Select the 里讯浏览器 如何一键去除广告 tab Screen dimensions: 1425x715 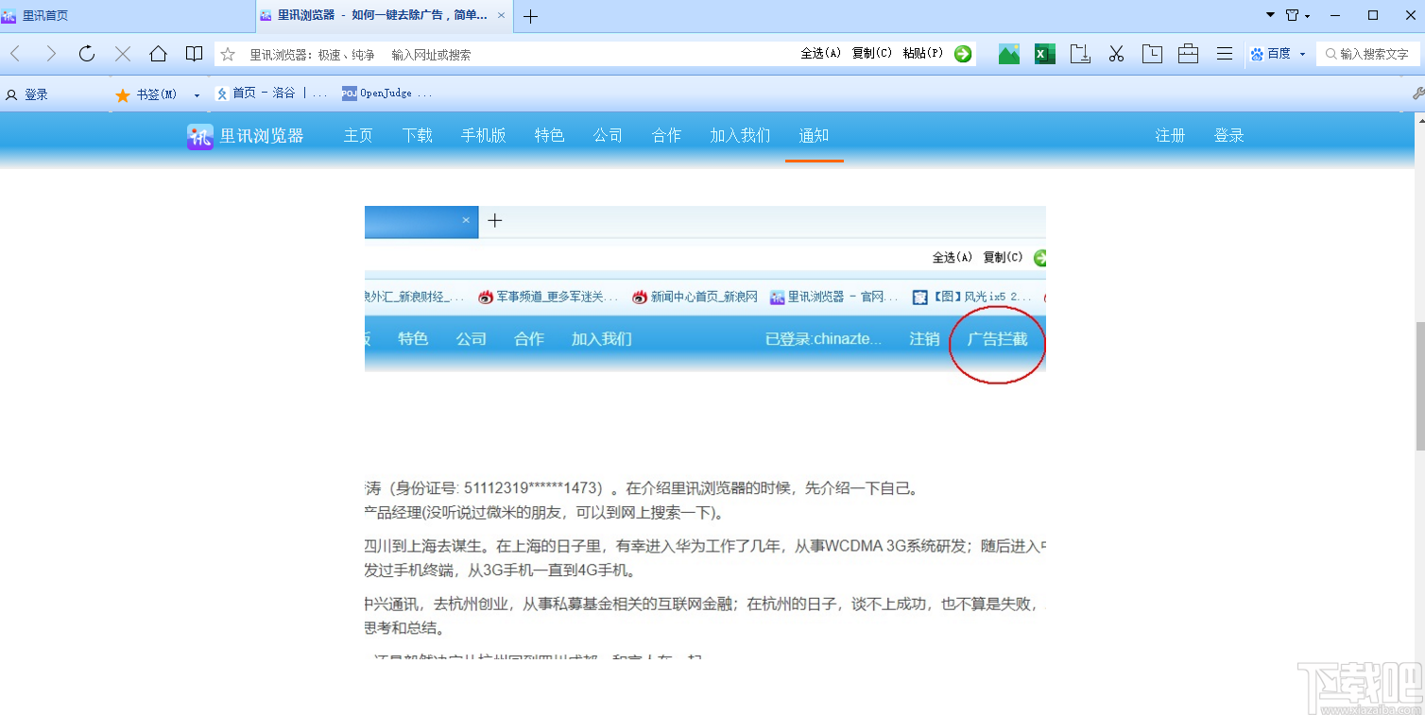tap(385, 16)
